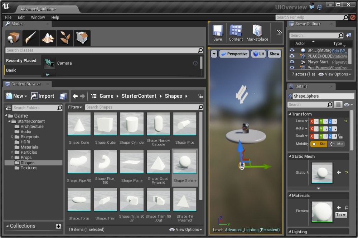
Task: Select the Landscape mode icon
Action: click(x=48, y=38)
